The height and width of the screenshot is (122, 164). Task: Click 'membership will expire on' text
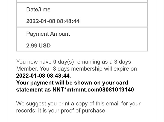coord(104,69)
